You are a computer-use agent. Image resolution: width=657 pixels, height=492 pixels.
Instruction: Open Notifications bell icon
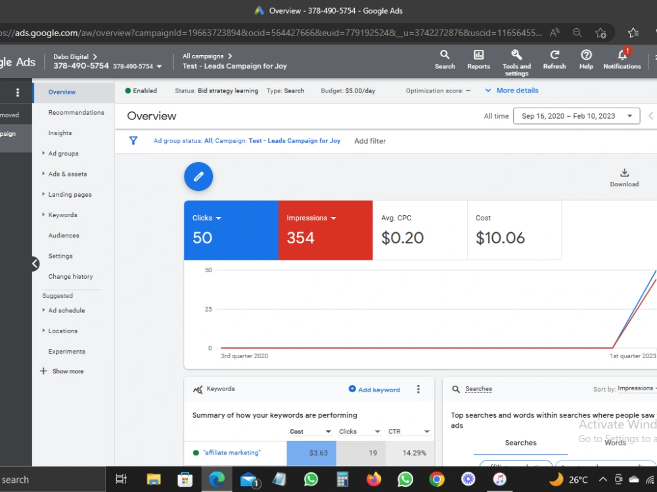tap(622, 60)
